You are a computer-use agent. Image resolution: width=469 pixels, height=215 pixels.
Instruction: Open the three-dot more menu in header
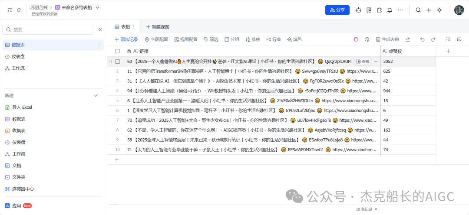tap(400, 10)
